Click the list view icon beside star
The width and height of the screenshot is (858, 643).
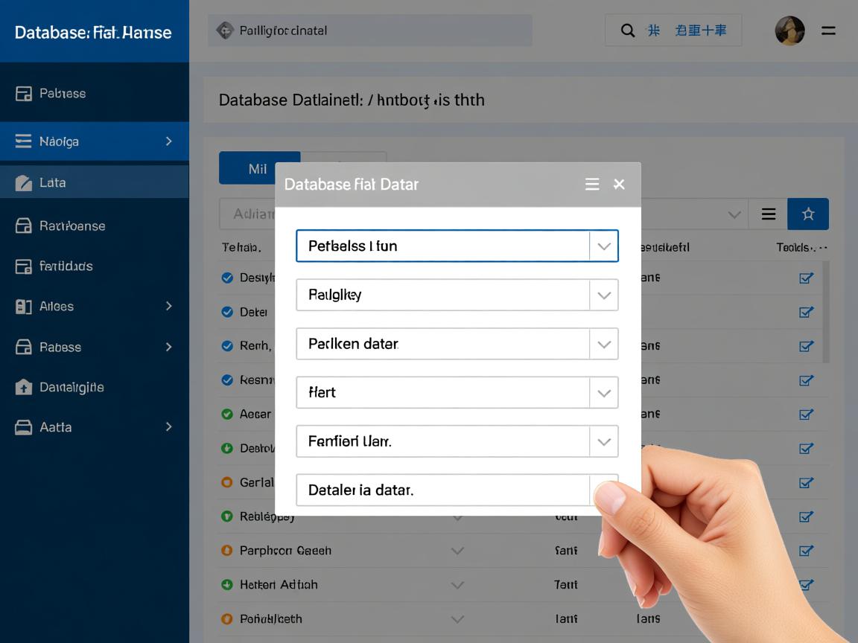[769, 214]
